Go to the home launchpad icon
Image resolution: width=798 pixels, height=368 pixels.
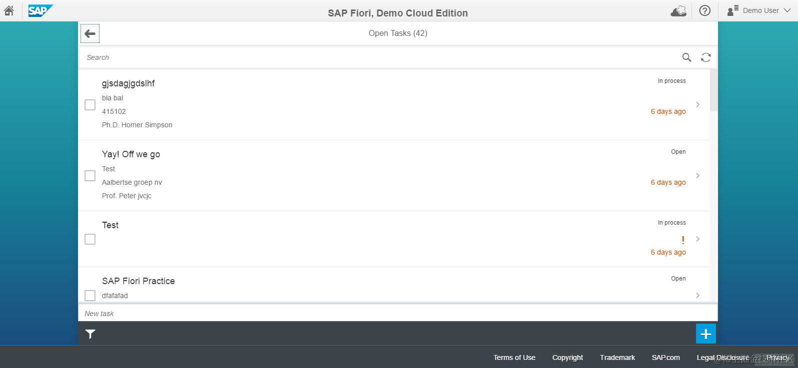[x=9, y=10]
